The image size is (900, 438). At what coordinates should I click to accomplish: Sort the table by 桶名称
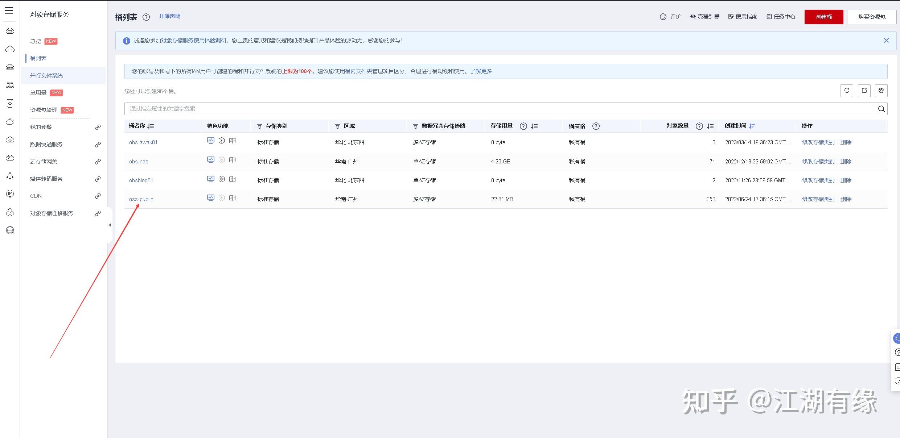coord(151,126)
